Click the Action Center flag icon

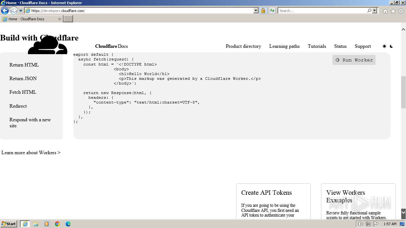[376, 224]
